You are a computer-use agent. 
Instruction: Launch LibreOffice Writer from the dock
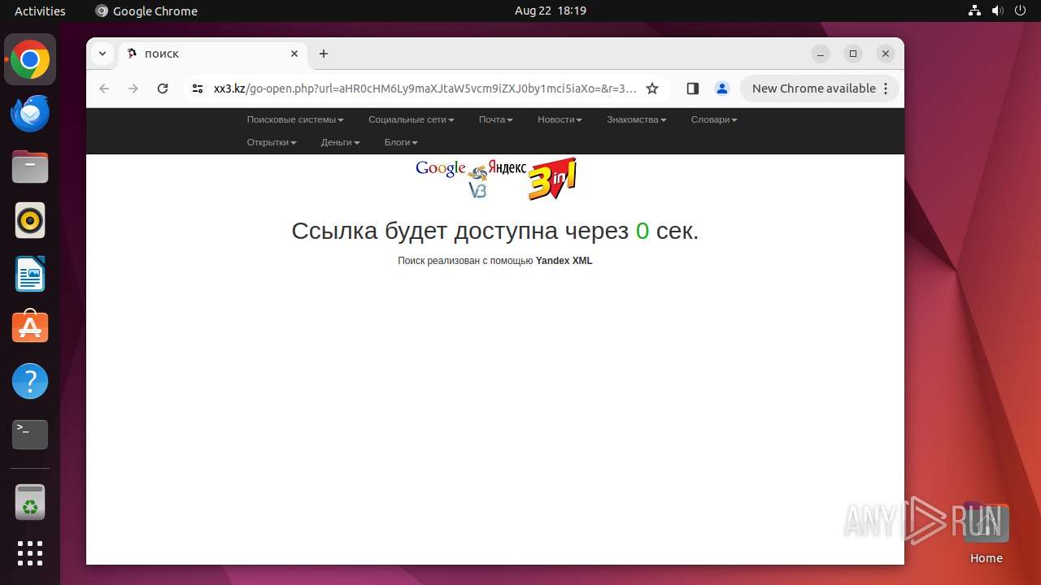click(x=30, y=274)
